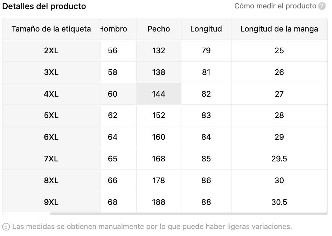Select the 'Tamaño de la etiqueta' column header
This screenshot has width=332, height=236.
click(51, 29)
